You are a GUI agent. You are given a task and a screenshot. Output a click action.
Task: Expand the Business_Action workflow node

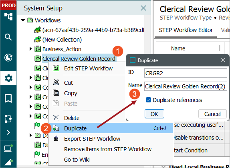[x=30, y=49]
